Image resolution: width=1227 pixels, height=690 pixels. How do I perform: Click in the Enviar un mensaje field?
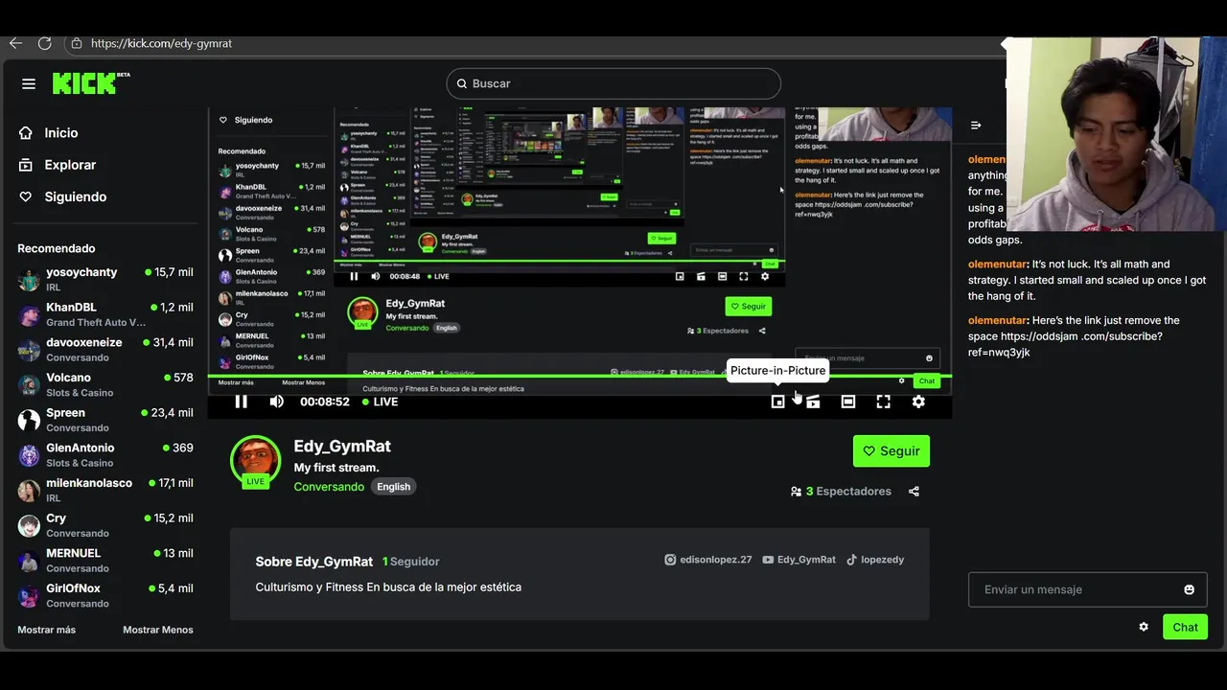pos(1088,589)
